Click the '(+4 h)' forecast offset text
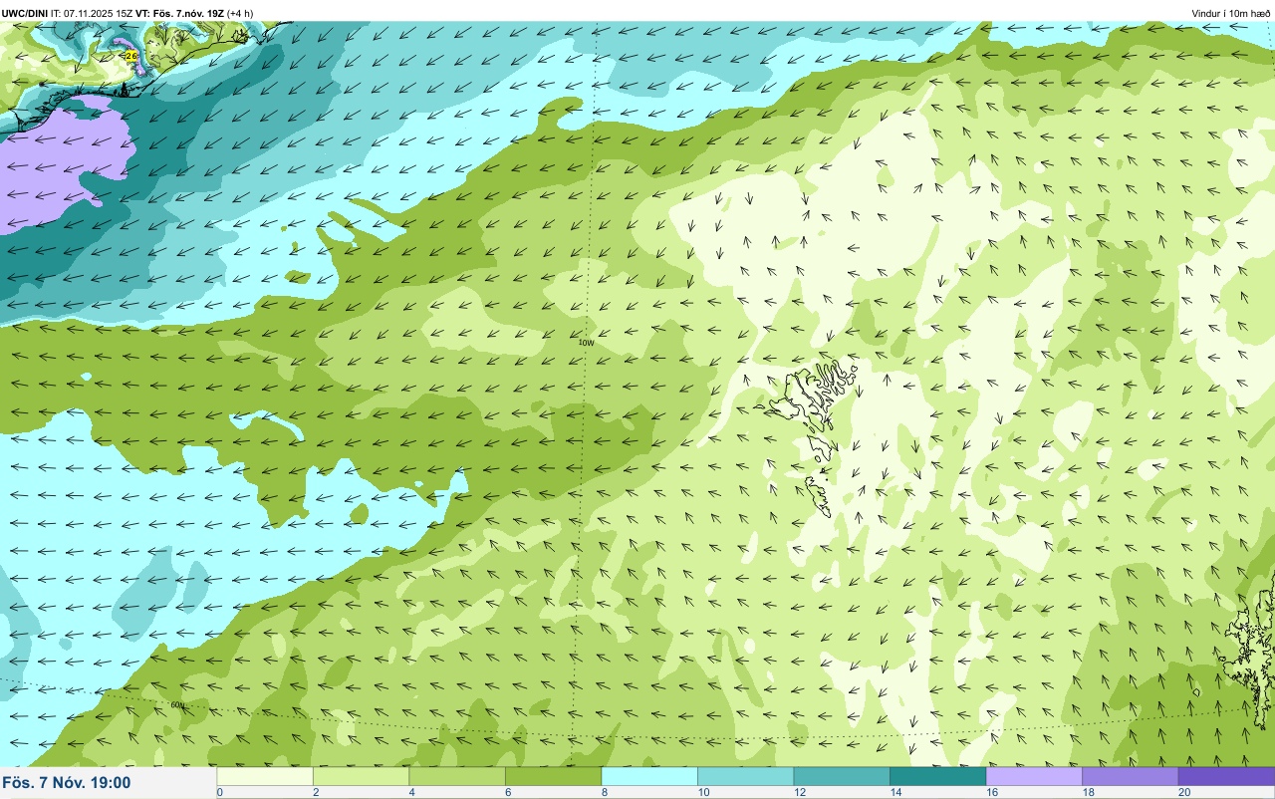 (x=240, y=13)
